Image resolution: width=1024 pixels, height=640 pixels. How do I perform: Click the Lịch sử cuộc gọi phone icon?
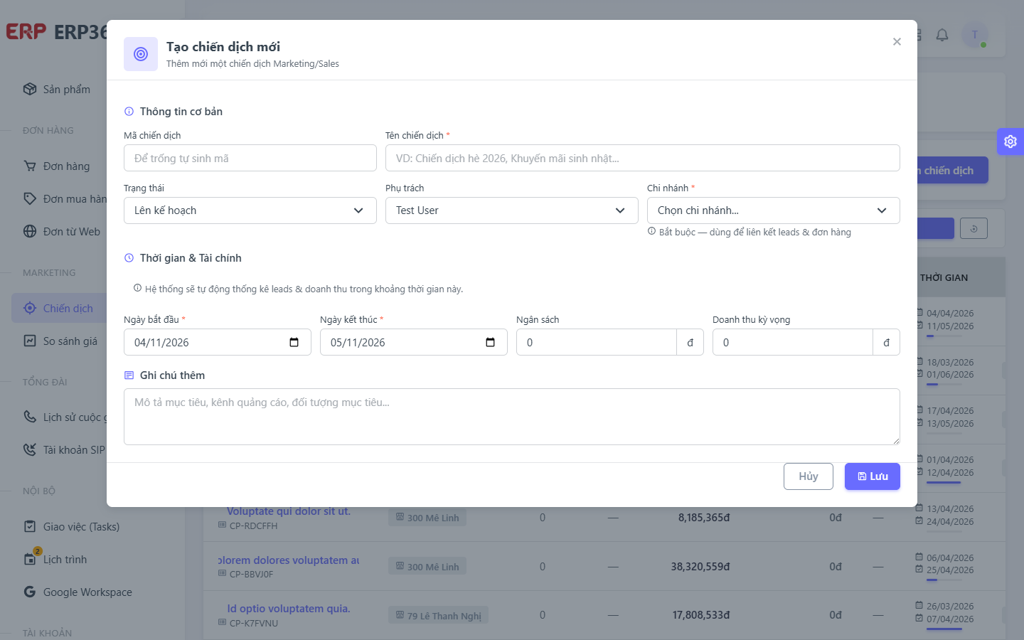click(x=30, y=417)
